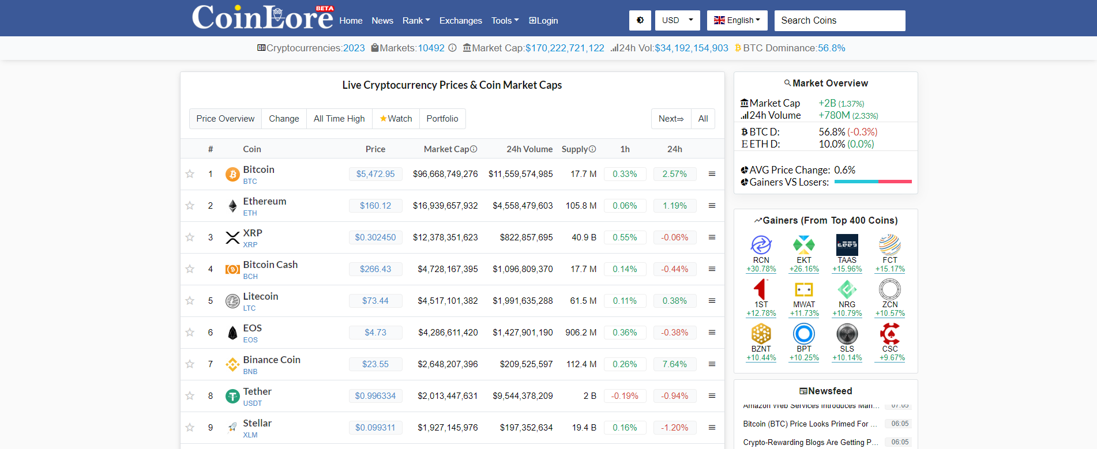
Task: Click the Stellar coin icon
Action: click(232, 428)
